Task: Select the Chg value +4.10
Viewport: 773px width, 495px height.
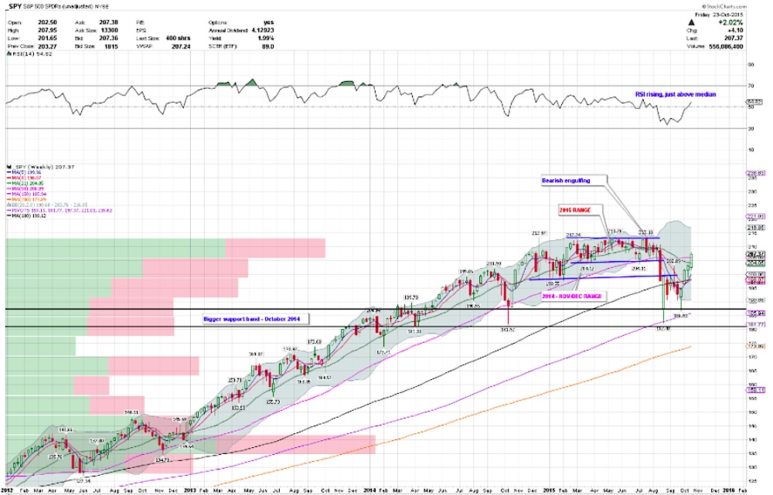Action: tap(734, 30)
